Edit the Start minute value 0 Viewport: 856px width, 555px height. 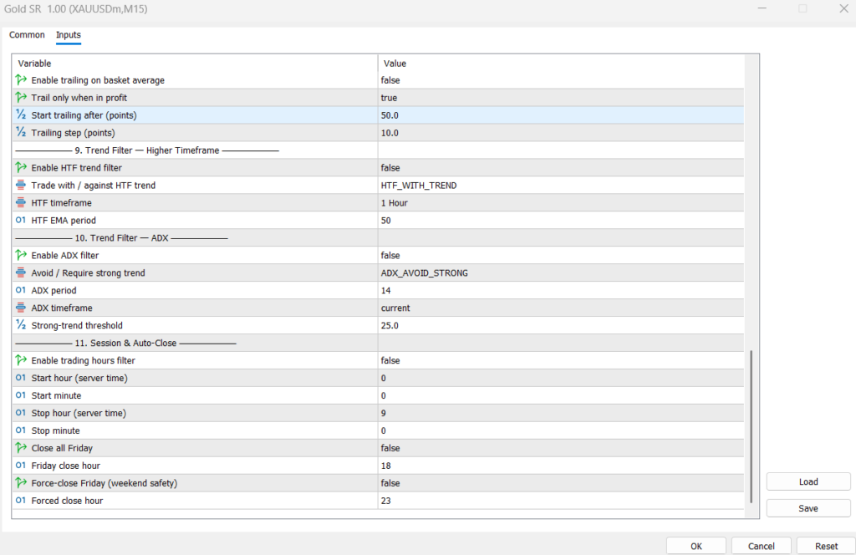[561, 395]
